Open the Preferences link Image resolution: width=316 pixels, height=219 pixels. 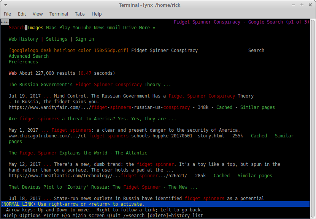coord(23,62)
